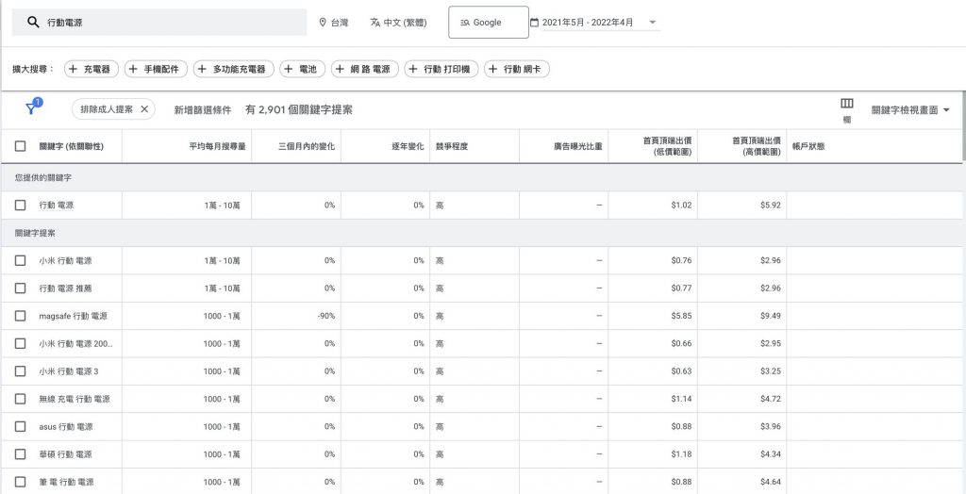
Task: Click the $4.72 high bid value
Action: pyautogui.click(x=771, y=399)
